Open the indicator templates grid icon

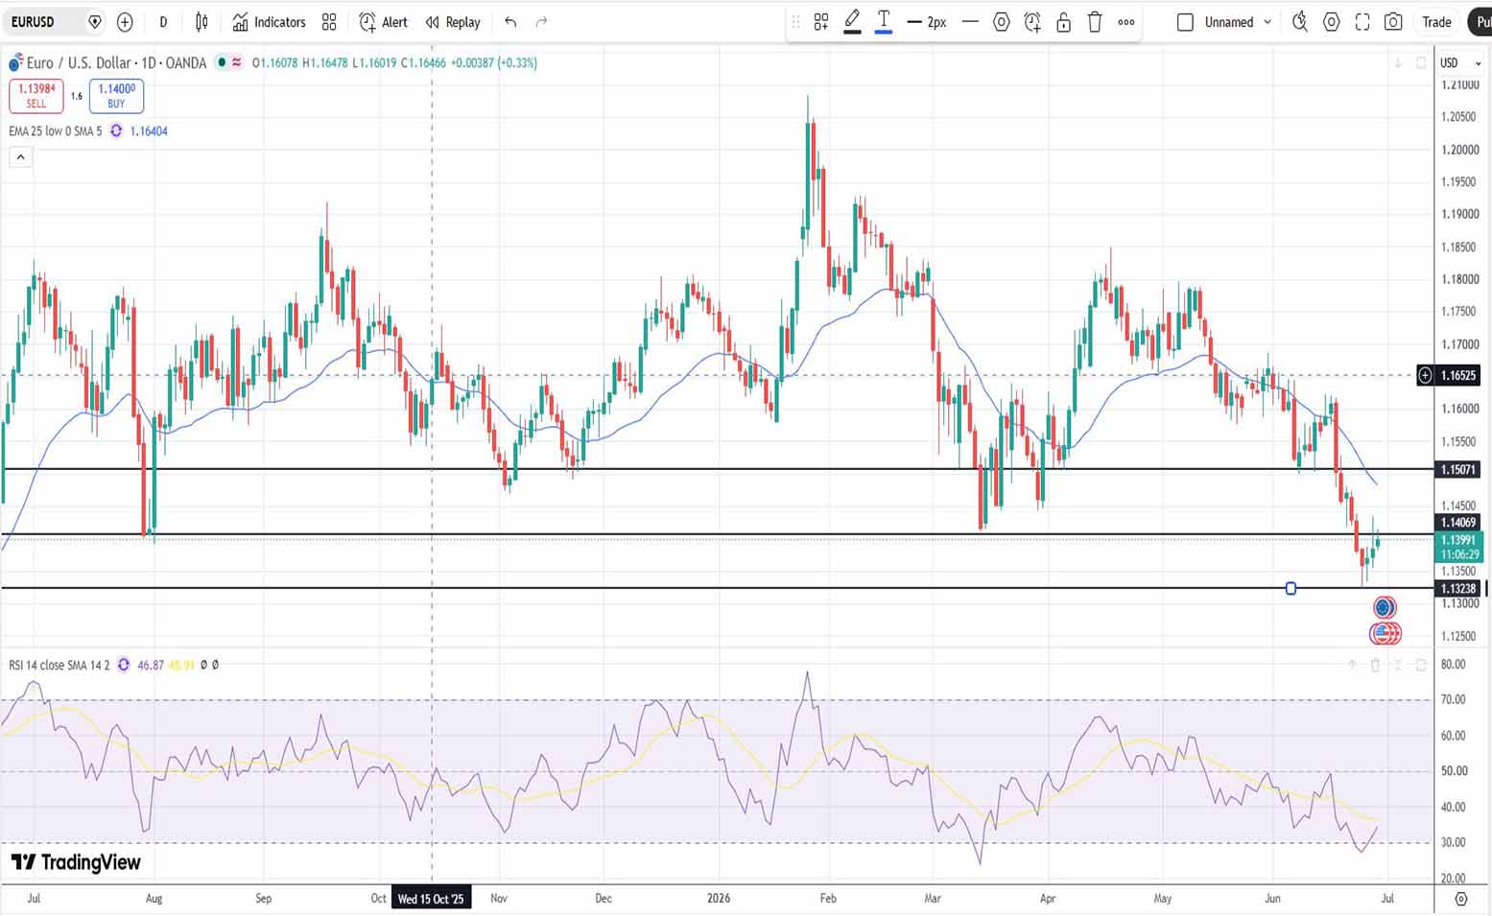[329, 21]
